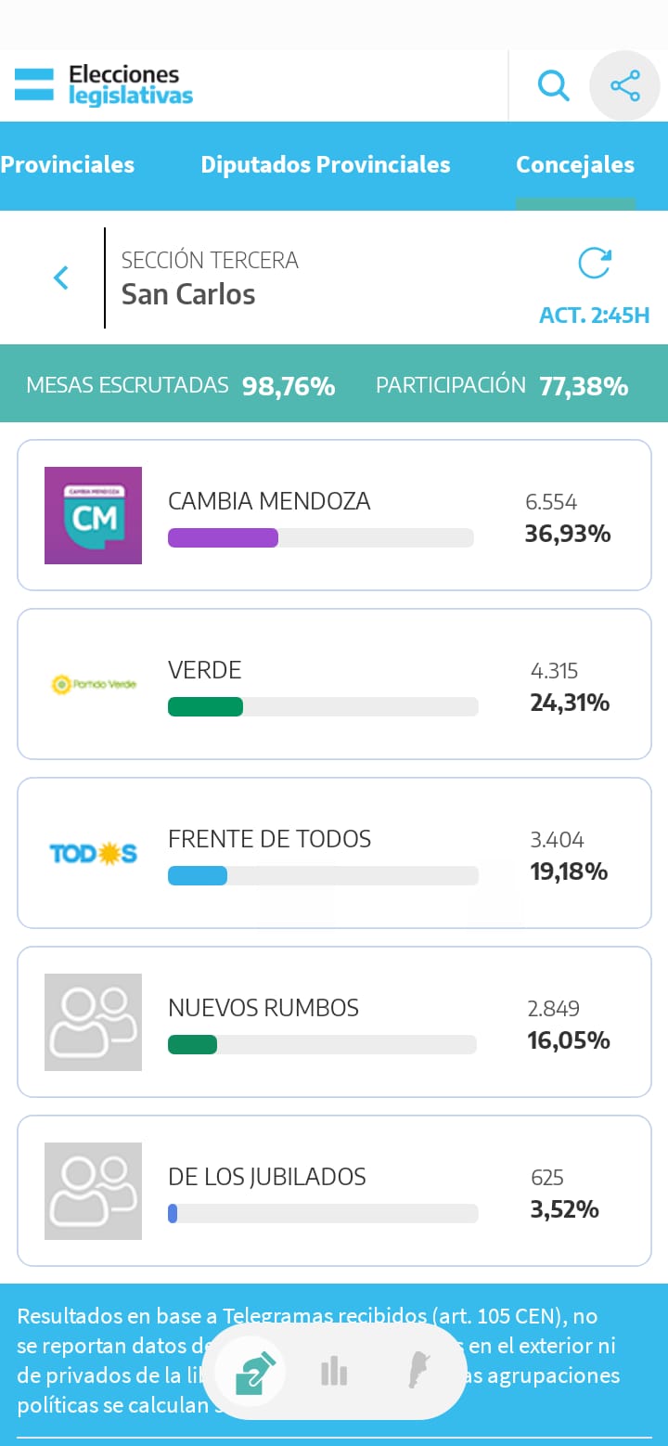Select the Concejales tab
Viewport: 668px width, 1446px height.
(575, 164)
